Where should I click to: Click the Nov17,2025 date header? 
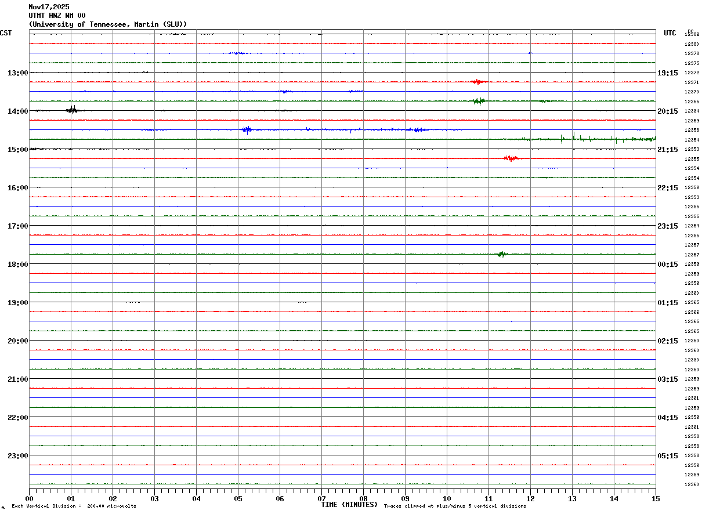tap(49, 7)
